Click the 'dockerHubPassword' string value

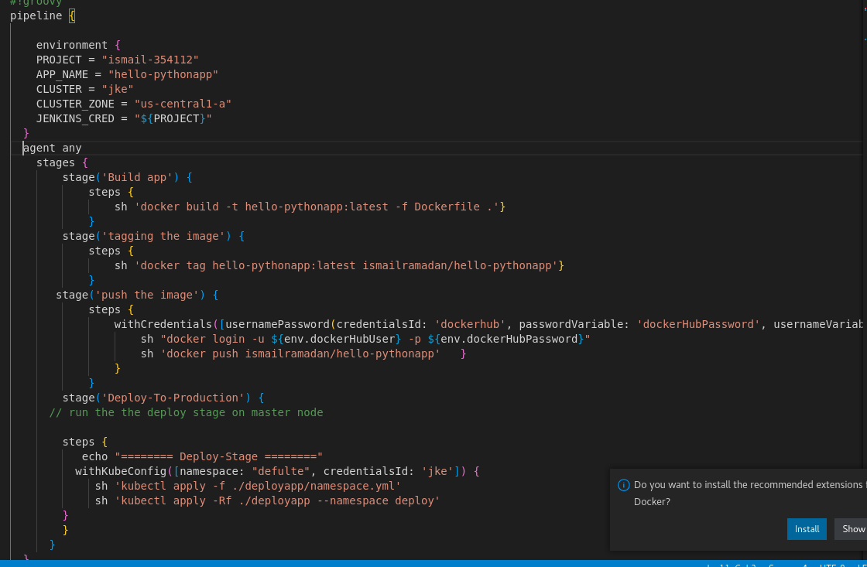coord(698,324)
